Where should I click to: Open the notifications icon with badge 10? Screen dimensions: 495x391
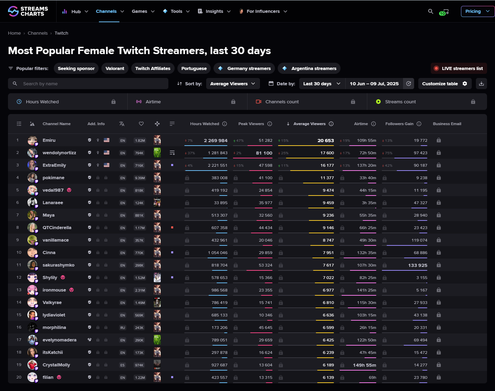444,12
